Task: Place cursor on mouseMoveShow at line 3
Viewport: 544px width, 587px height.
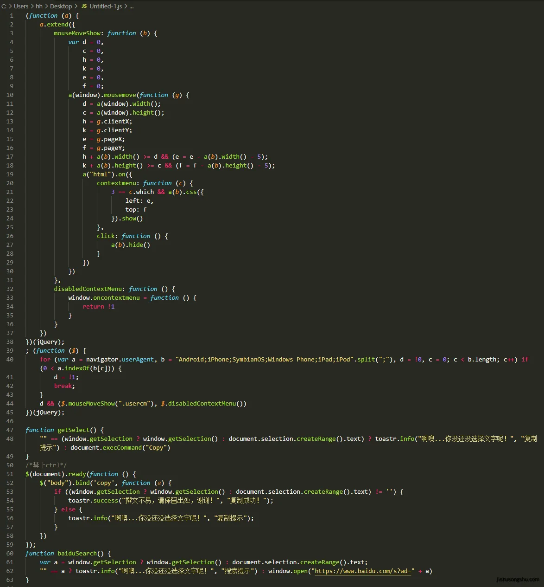Action: tap(77, 33)
